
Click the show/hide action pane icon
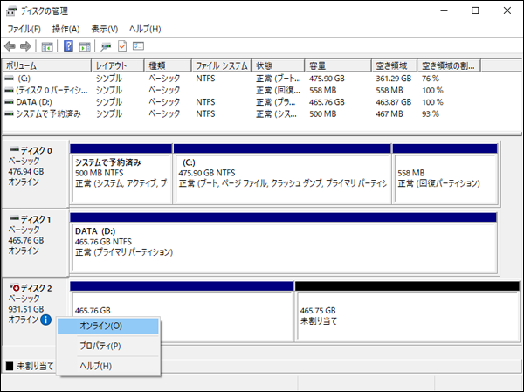(x=86, y=46)
